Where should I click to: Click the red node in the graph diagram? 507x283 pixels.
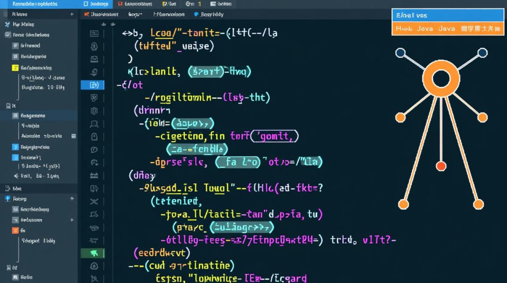[x=441, y=166]
